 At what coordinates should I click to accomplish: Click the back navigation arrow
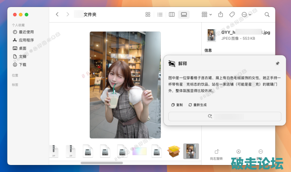tap(57, 14)
